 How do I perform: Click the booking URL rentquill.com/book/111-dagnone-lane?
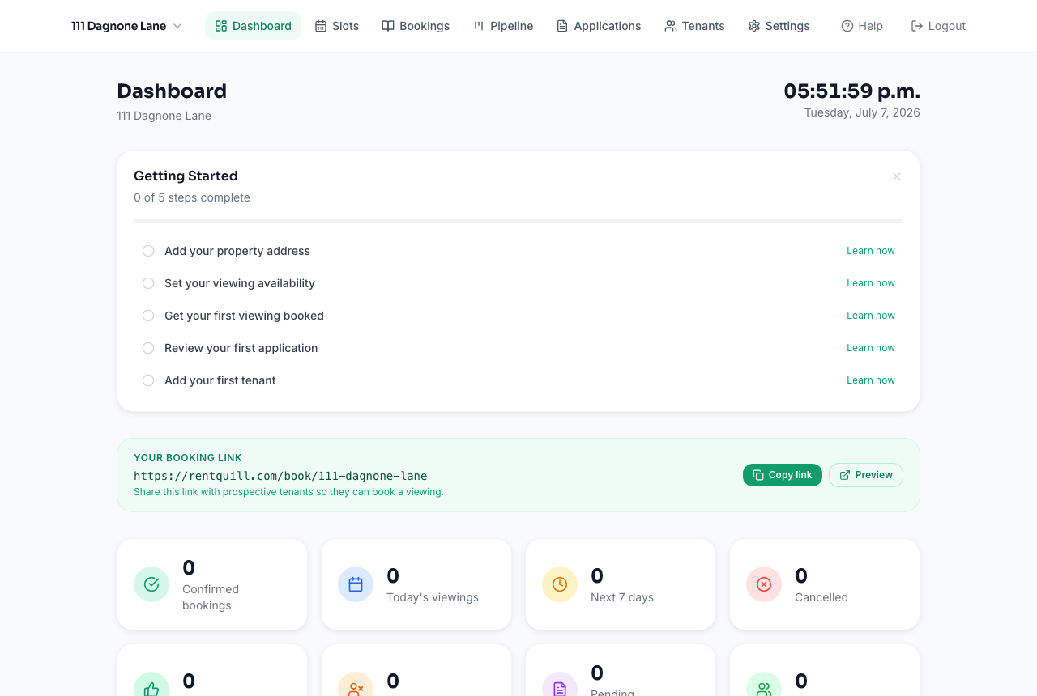point(280,476)
